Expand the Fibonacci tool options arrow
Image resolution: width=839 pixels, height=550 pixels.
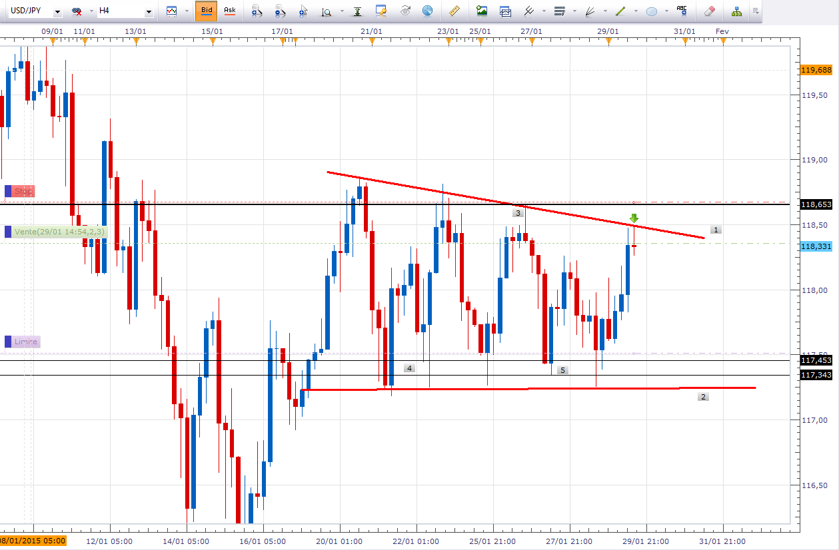(x=574, y=11)
